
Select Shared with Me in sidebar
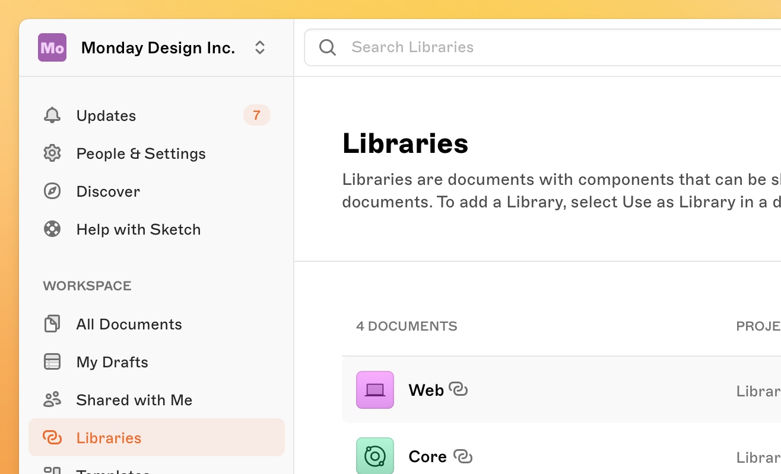pyautogui.click(x=134, y=400)
